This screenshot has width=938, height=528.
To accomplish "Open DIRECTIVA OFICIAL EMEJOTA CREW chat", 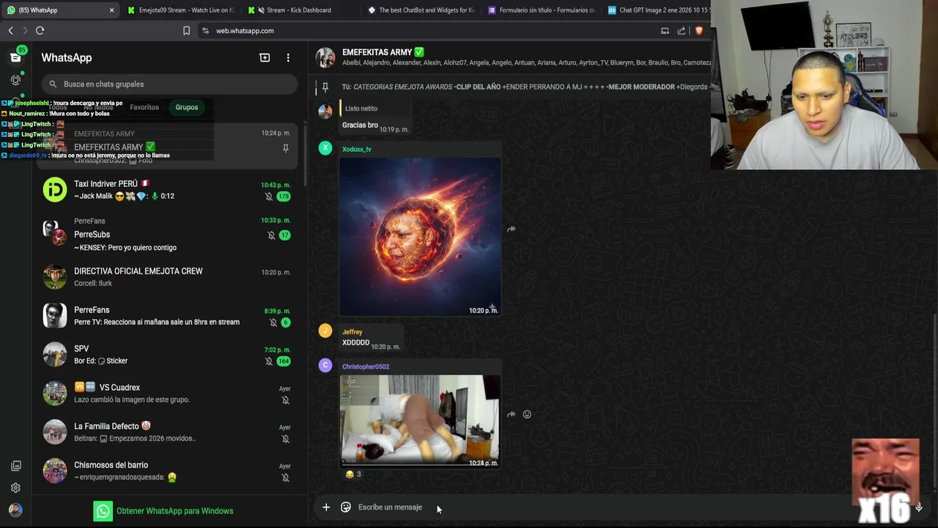I will 169,277.
